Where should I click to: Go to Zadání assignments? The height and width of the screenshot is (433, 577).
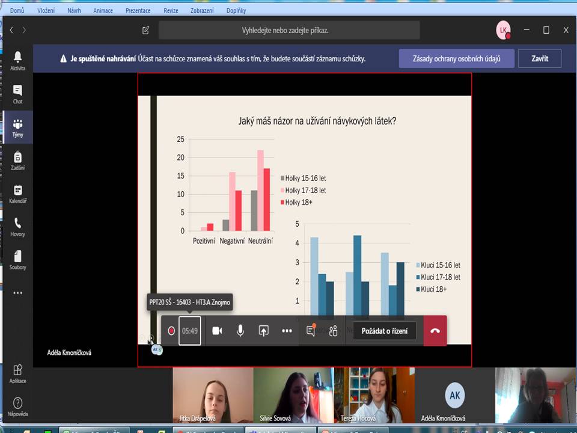(17, 160)
